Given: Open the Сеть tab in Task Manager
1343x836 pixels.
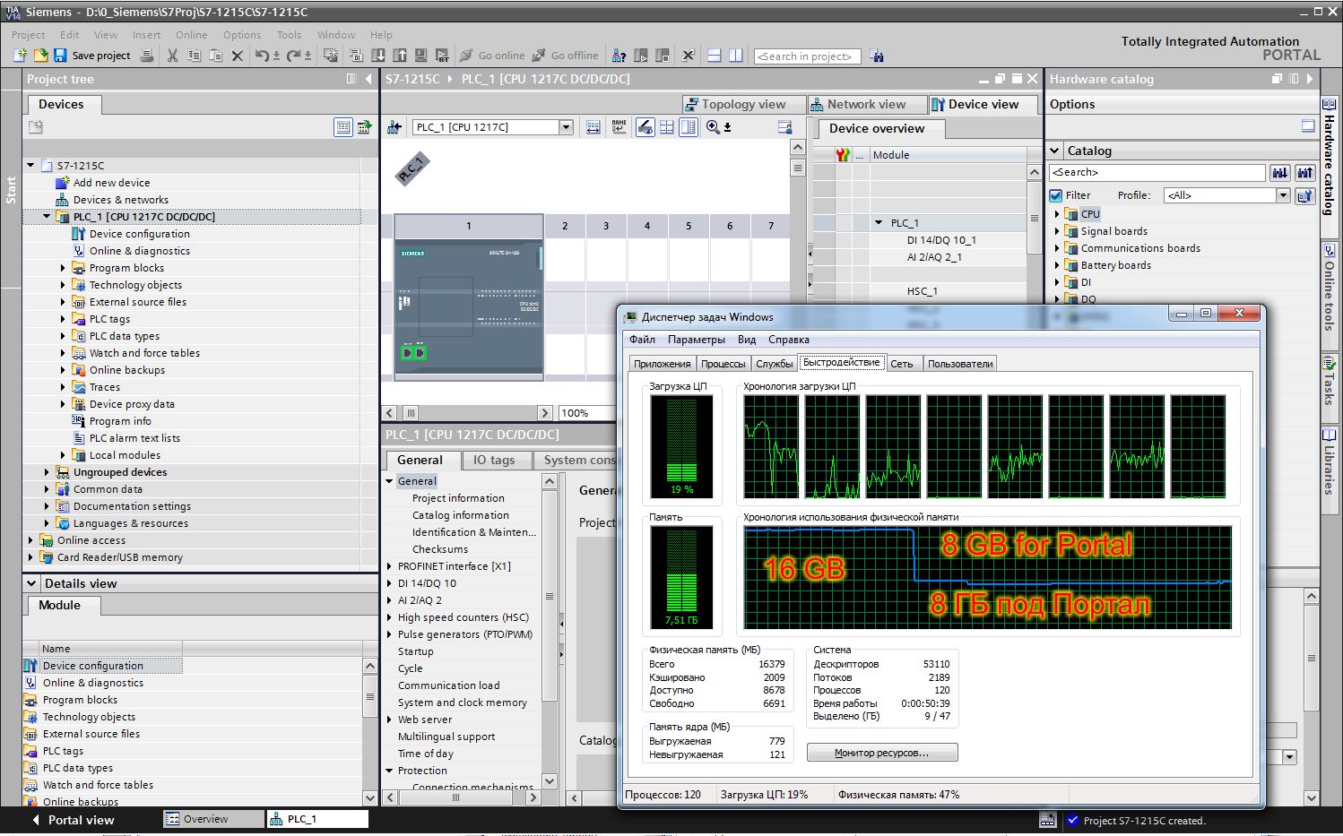Looking at the screenshot, I should point(902,364).
